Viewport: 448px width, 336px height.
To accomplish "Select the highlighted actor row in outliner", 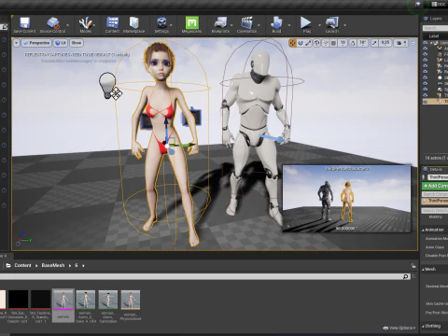I will tap(435, 102).
